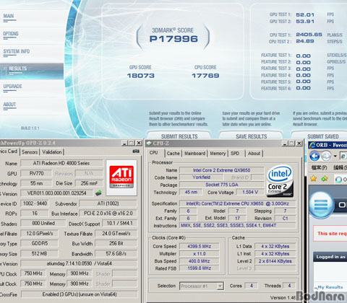Image resolution: width=347 pixels, height=303 pixels.
Task: Click the Intel Core 2 Extreme logo
Action: pos(280,181)
